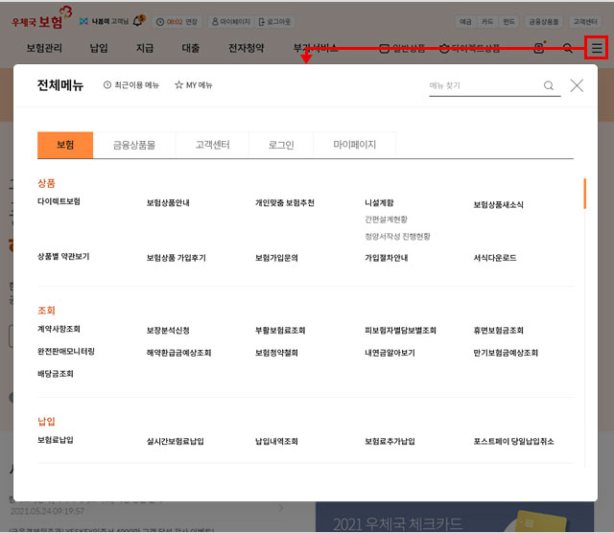Viewport: 614px width, 533px height.
Task: Open 만기보험금예상조회 link
Action: [506, 353]
